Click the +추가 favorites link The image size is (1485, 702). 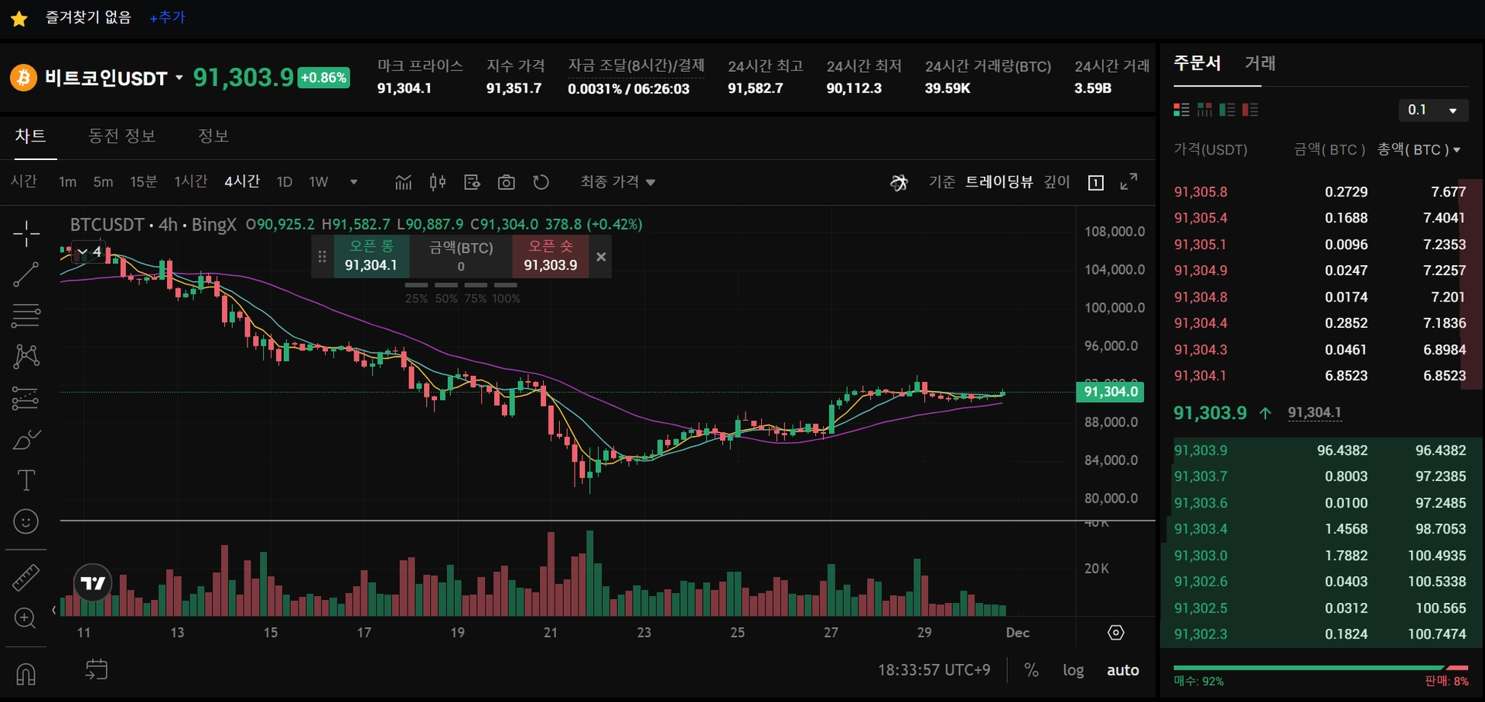point(168,18)
